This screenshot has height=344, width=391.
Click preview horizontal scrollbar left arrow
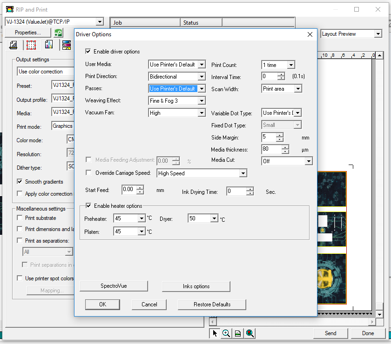coord(213,322)
